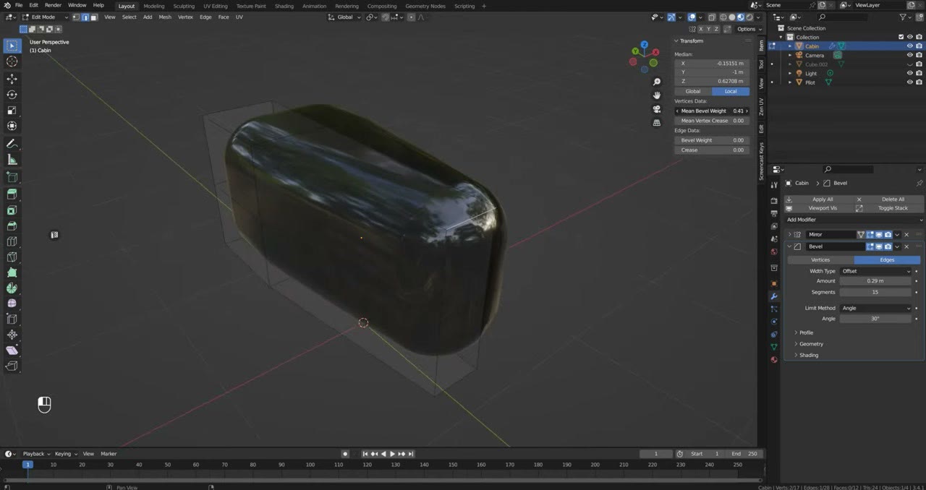Screen dimensions: 926x490
Task: Select the Bevel tool in toolbar
Action: (x=12, y=226)
